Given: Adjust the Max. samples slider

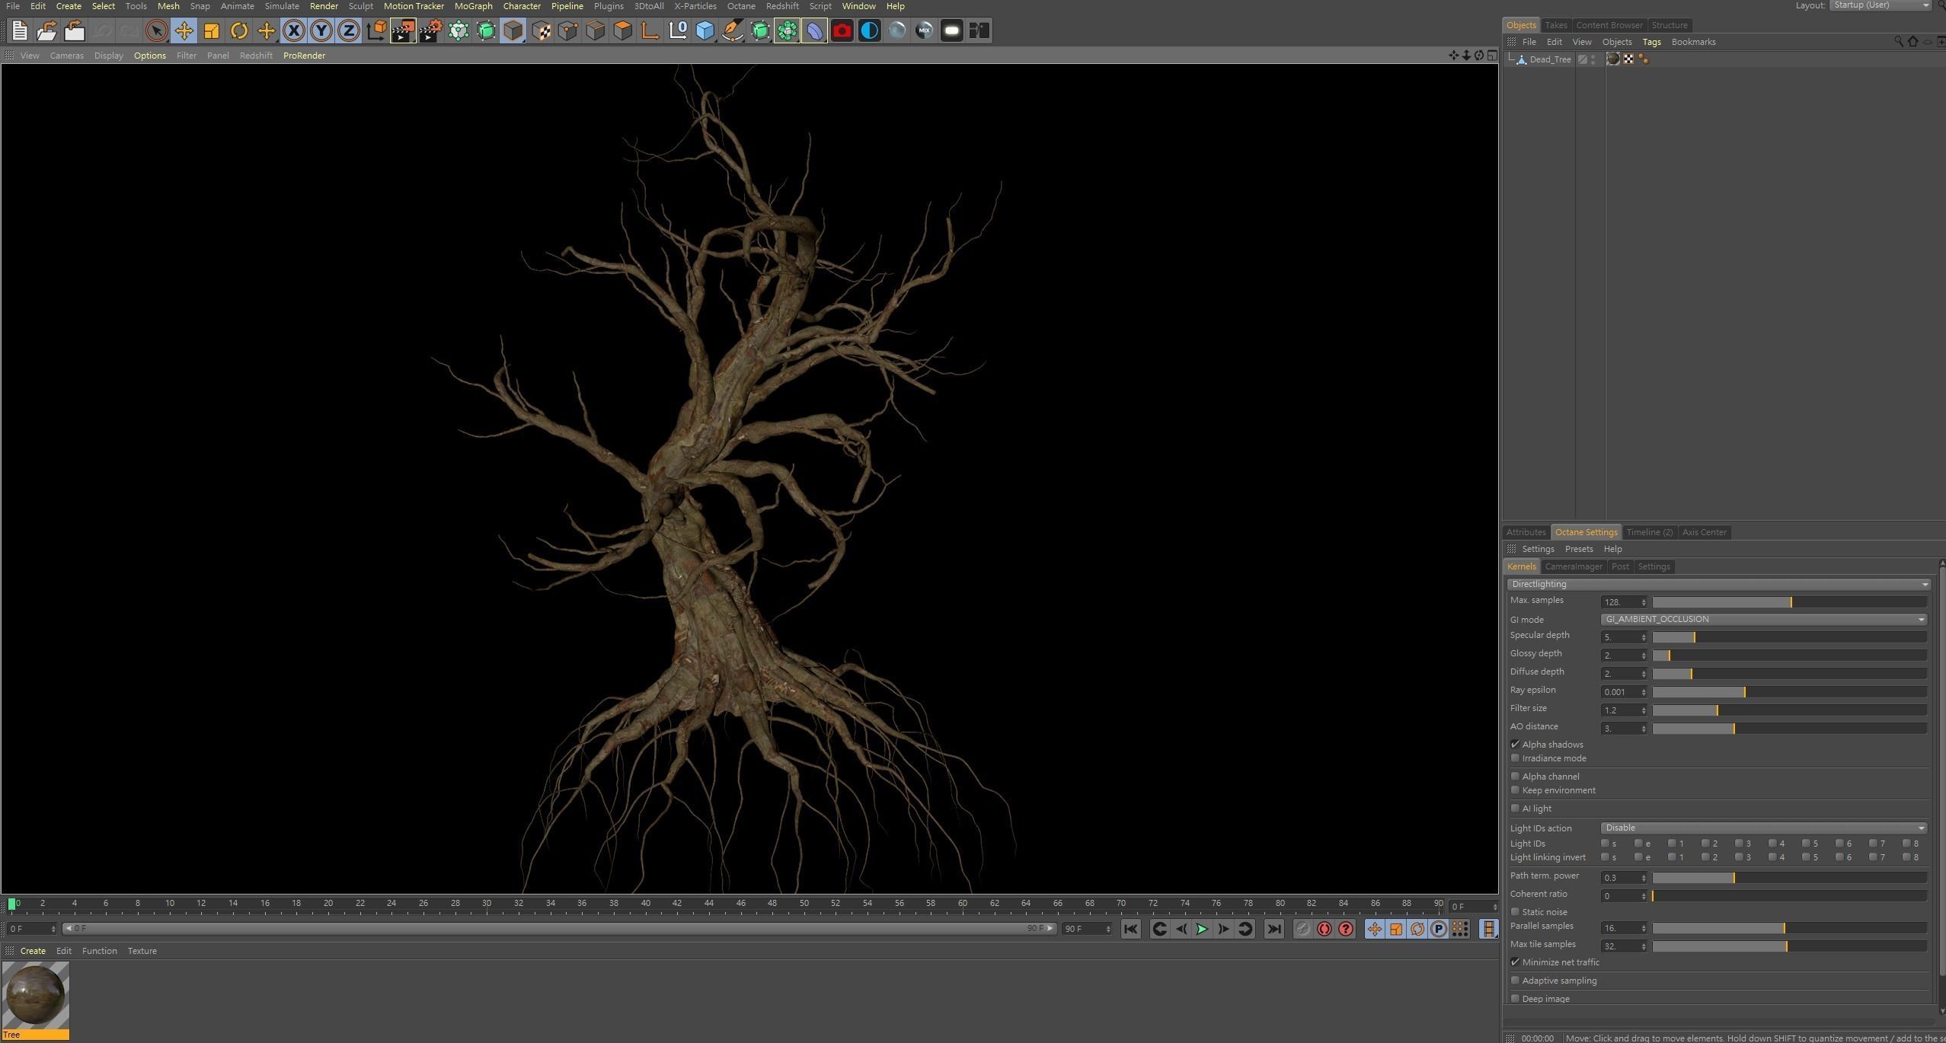Looking at the screenshot, I should (x=1789, y=602).
